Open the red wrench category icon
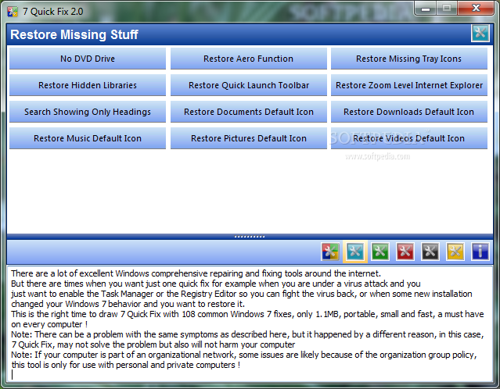 pyautogui.click(x=405, y=252)
